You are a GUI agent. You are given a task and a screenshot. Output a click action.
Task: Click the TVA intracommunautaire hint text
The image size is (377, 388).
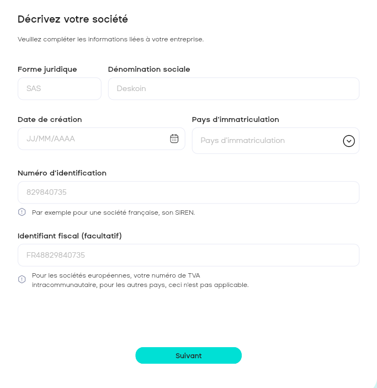pyautogui.click(x=140, y=280)
